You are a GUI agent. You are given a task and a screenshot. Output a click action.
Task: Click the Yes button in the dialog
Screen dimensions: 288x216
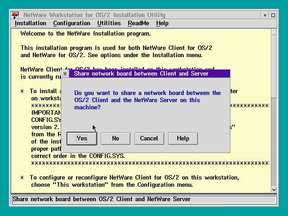coord(82,139)
